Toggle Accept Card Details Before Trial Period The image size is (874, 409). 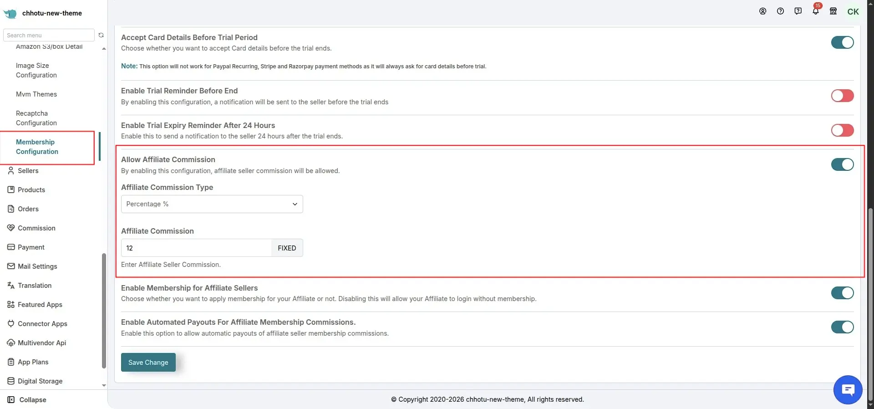pyautogui.click(x=842, y=42)
